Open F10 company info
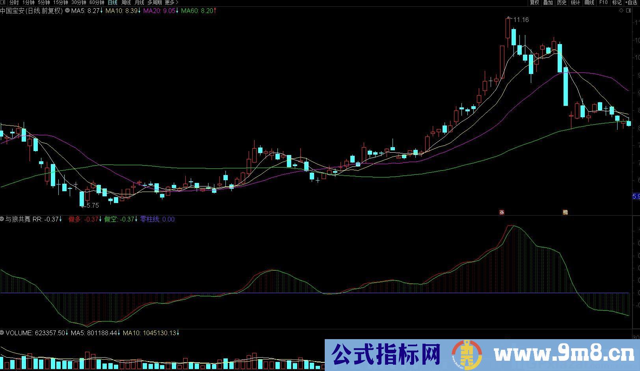Viewport: 640px width, 371px height. pos(603,3)
